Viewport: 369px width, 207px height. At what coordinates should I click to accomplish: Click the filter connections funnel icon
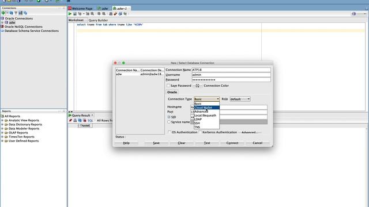point(16,13)
